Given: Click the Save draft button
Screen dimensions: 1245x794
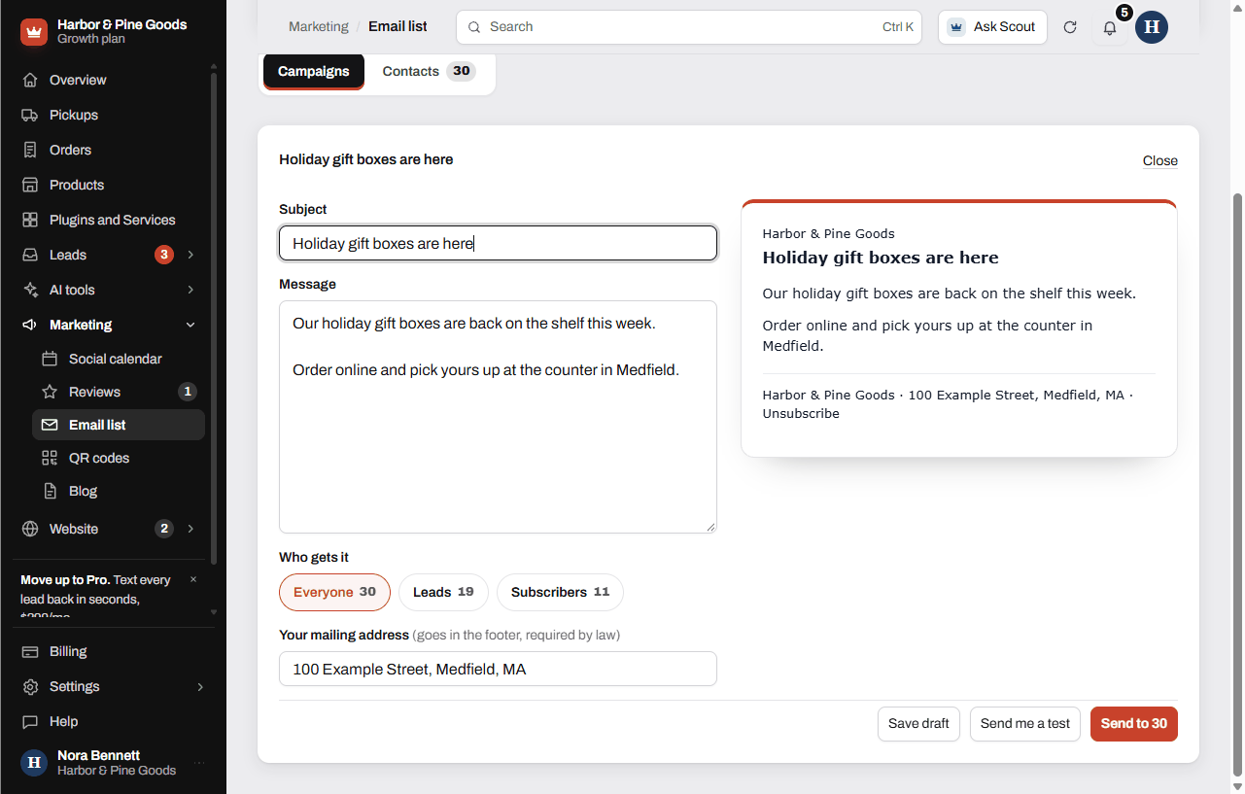Looking at the screenshot, I should coord(918,724).
